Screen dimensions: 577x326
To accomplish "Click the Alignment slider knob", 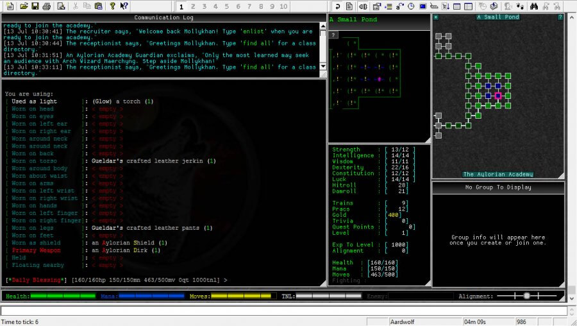I will [x=526, y=296].
